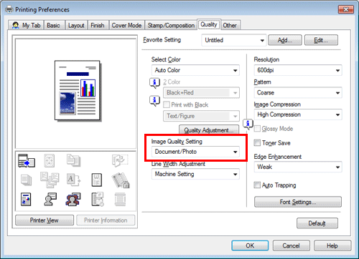Switch to the Finish tab
Image resolution: width=359 pixels, height=259 pixels.
coord(98,25)
